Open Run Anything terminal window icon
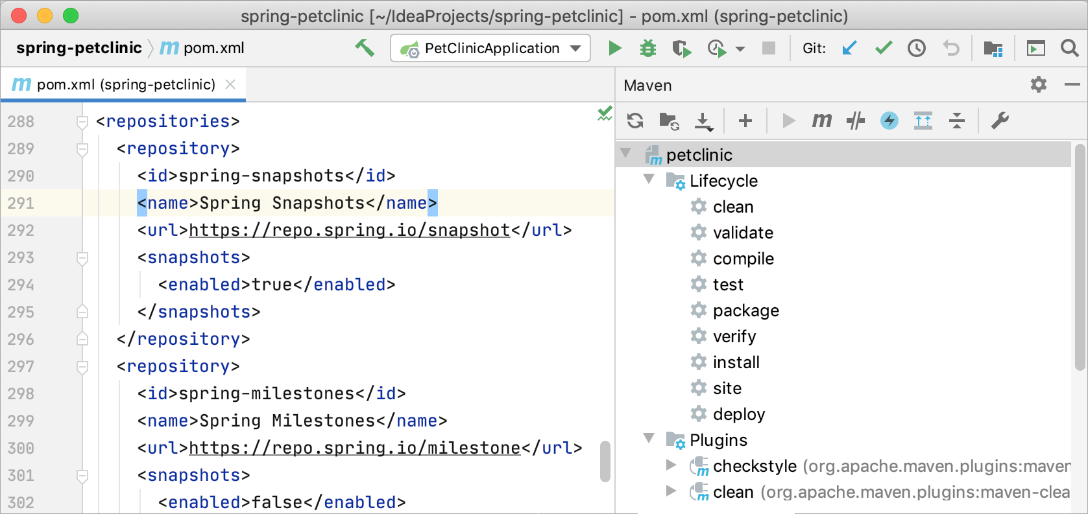Image resolution: width=1088 pixels, height=514 pixels. point(1035,48)
